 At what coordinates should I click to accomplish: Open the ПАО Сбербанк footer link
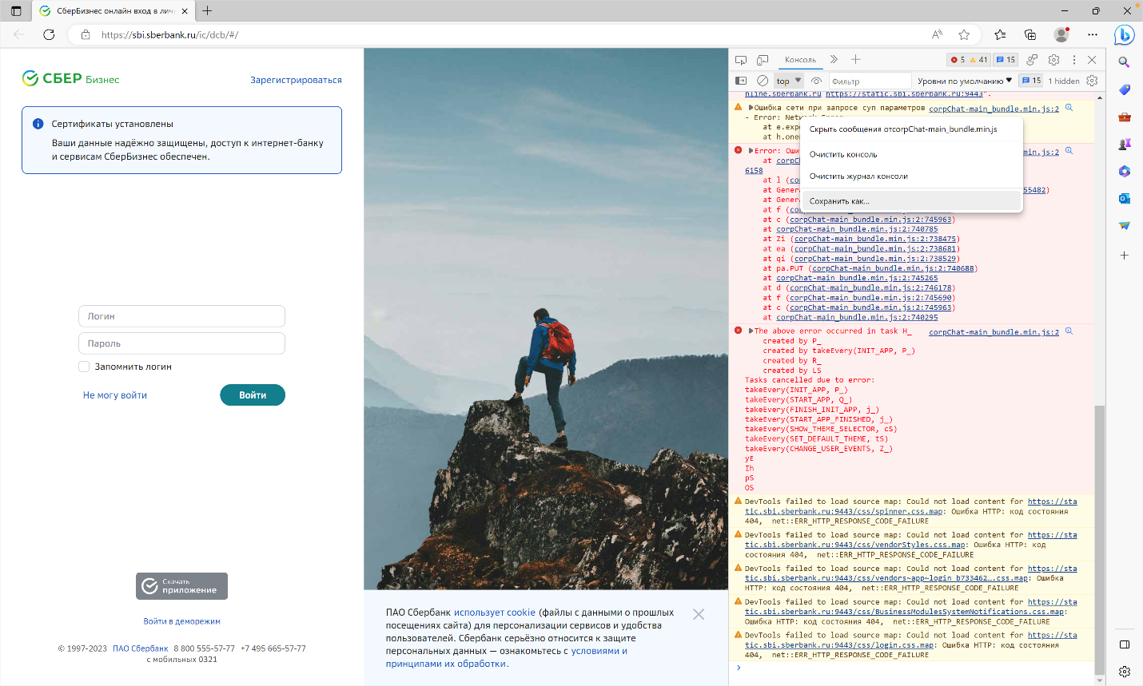(x=140, y=648)
